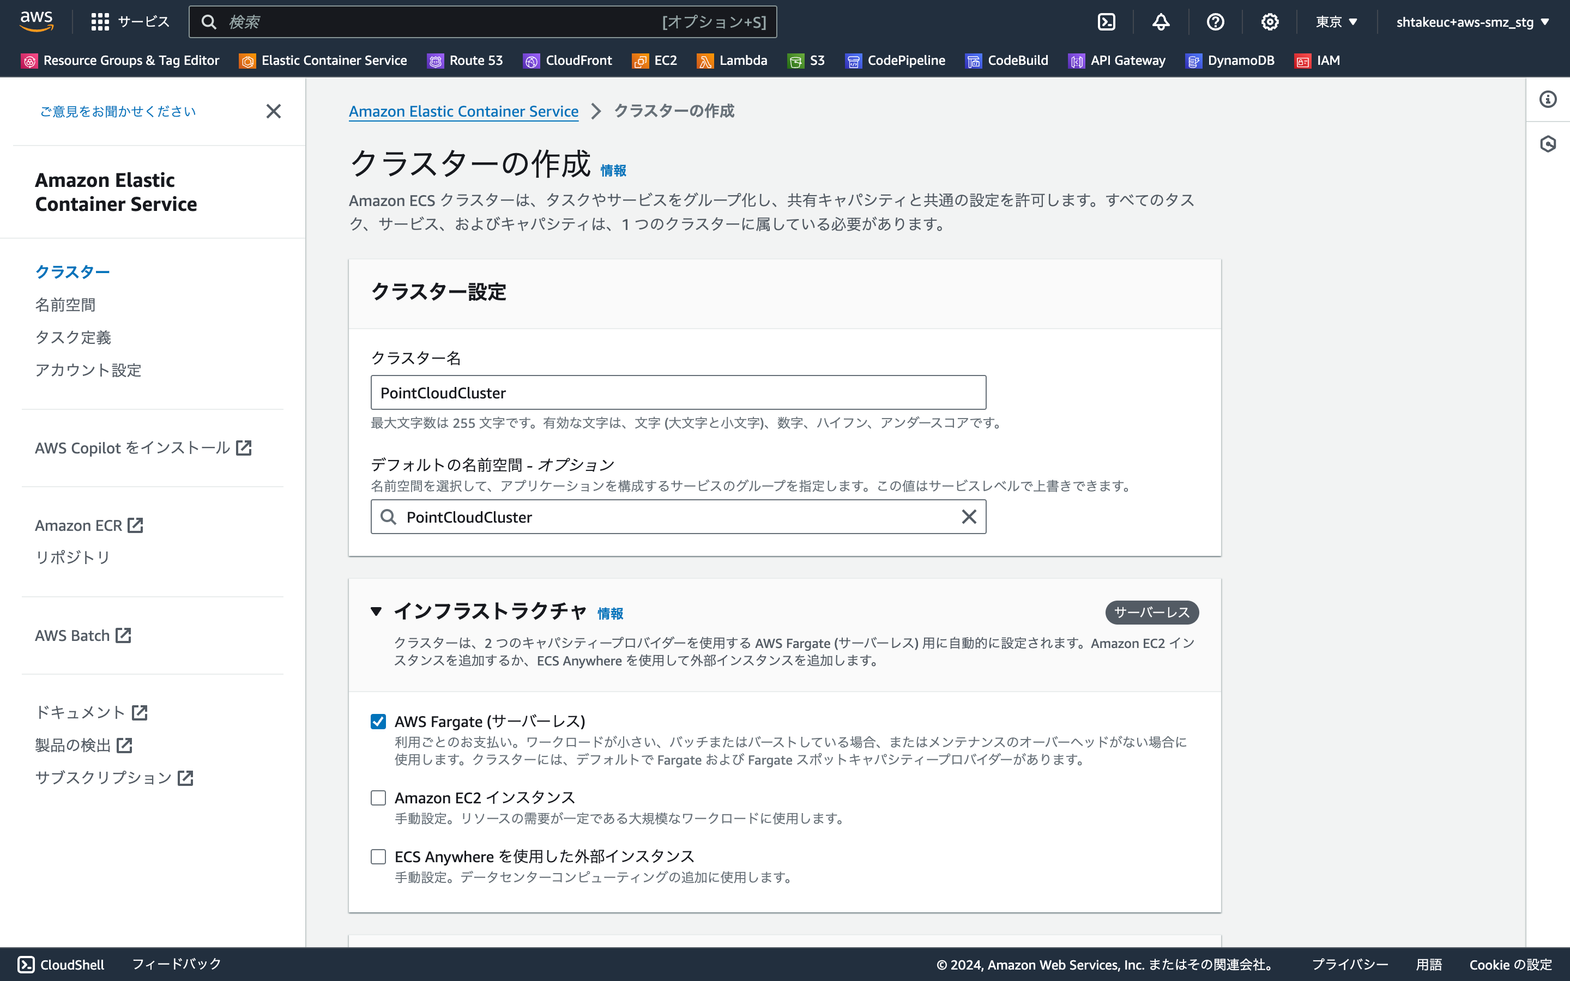This screenshot has height=981, width=1570.
Task: Collapse the インフラストラクチャ section
Action: pyautogui.click(x=376, y=611)
